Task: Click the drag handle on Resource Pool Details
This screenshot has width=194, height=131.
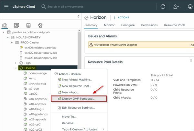Action: (x=190, y=60)
